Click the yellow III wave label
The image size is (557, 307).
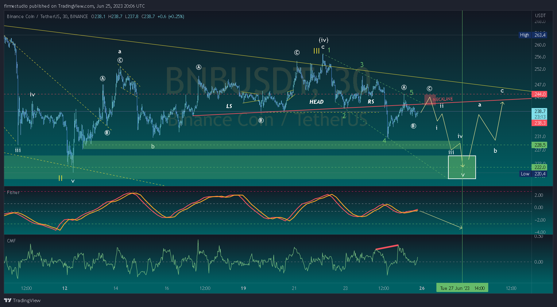(316, 51)
